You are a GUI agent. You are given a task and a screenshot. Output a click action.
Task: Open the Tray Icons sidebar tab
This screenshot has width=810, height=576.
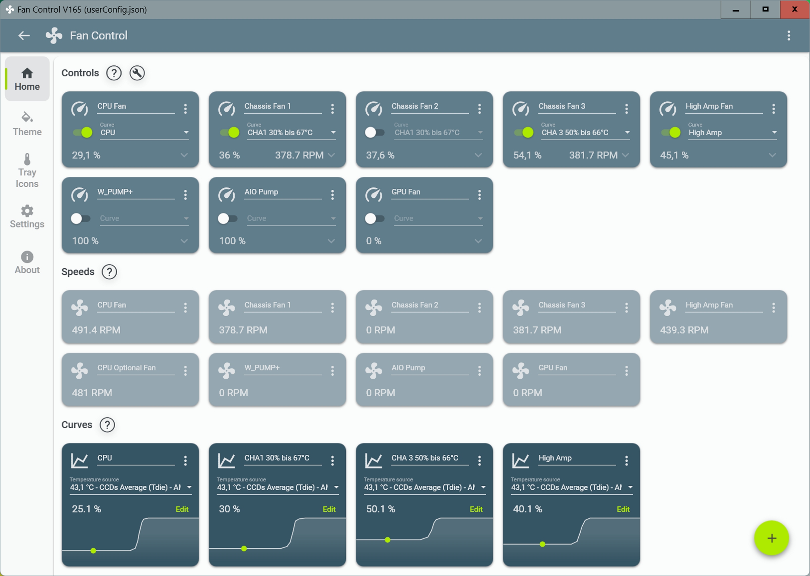point(27,170)
